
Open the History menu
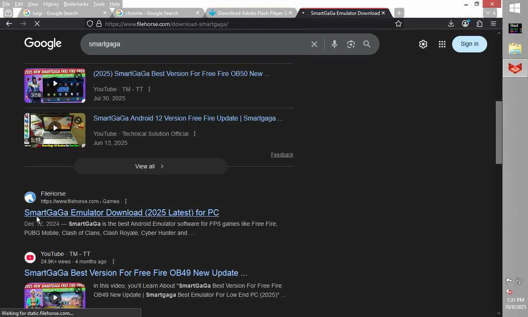point(51,4)
